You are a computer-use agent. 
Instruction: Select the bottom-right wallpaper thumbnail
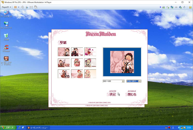pyautogui.click(x=90, y=74)
